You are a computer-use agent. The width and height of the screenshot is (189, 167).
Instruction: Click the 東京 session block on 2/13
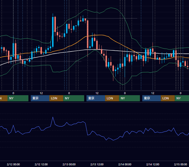96,98
